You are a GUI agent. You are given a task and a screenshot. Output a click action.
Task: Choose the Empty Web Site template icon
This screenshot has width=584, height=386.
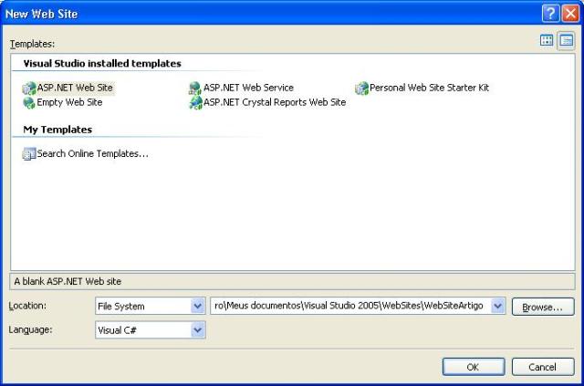[28, 103]
